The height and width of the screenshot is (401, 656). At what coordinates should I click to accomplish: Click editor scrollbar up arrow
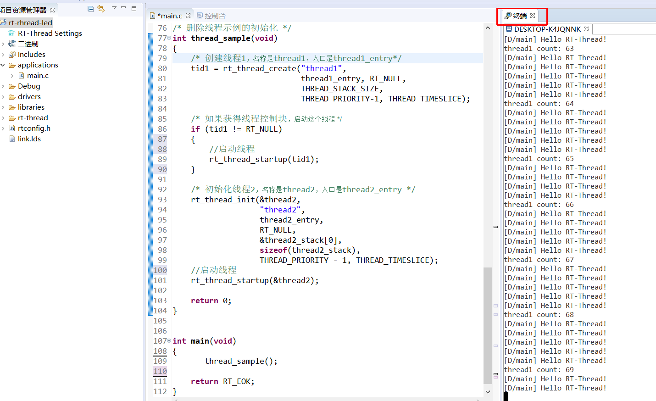click(488, 28)
